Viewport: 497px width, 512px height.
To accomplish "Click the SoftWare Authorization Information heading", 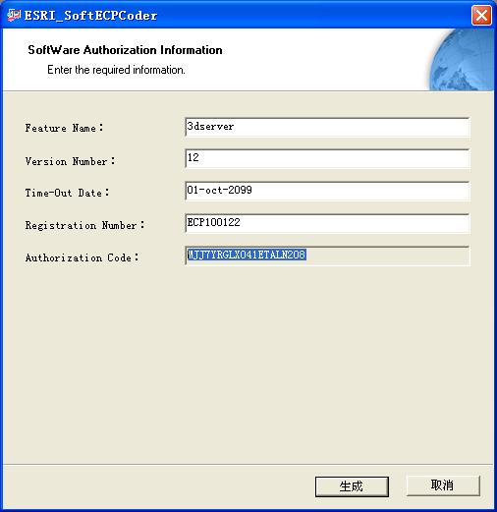I will point(125,50).
